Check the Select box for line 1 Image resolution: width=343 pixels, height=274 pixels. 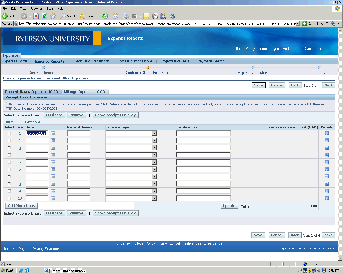(x=9, y=133)
